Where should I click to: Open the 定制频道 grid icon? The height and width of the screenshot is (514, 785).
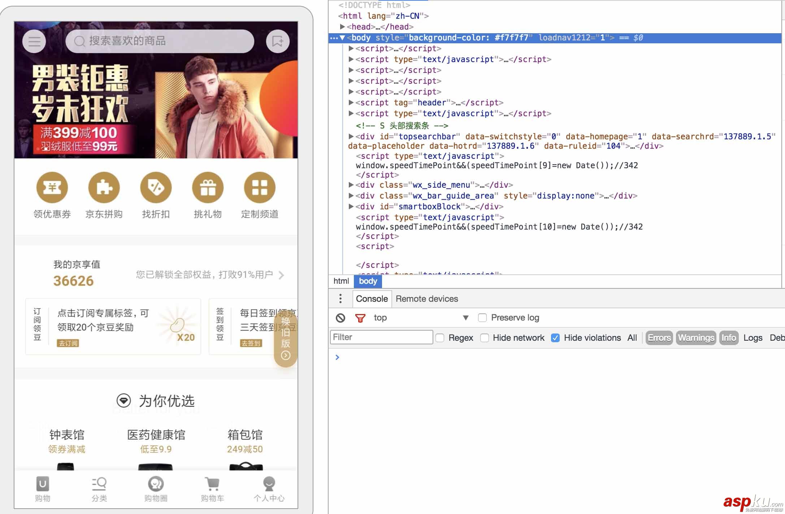[x=259, y=187]
